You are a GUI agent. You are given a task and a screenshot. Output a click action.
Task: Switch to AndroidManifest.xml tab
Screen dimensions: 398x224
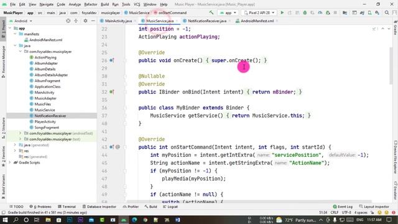point(257,21)
